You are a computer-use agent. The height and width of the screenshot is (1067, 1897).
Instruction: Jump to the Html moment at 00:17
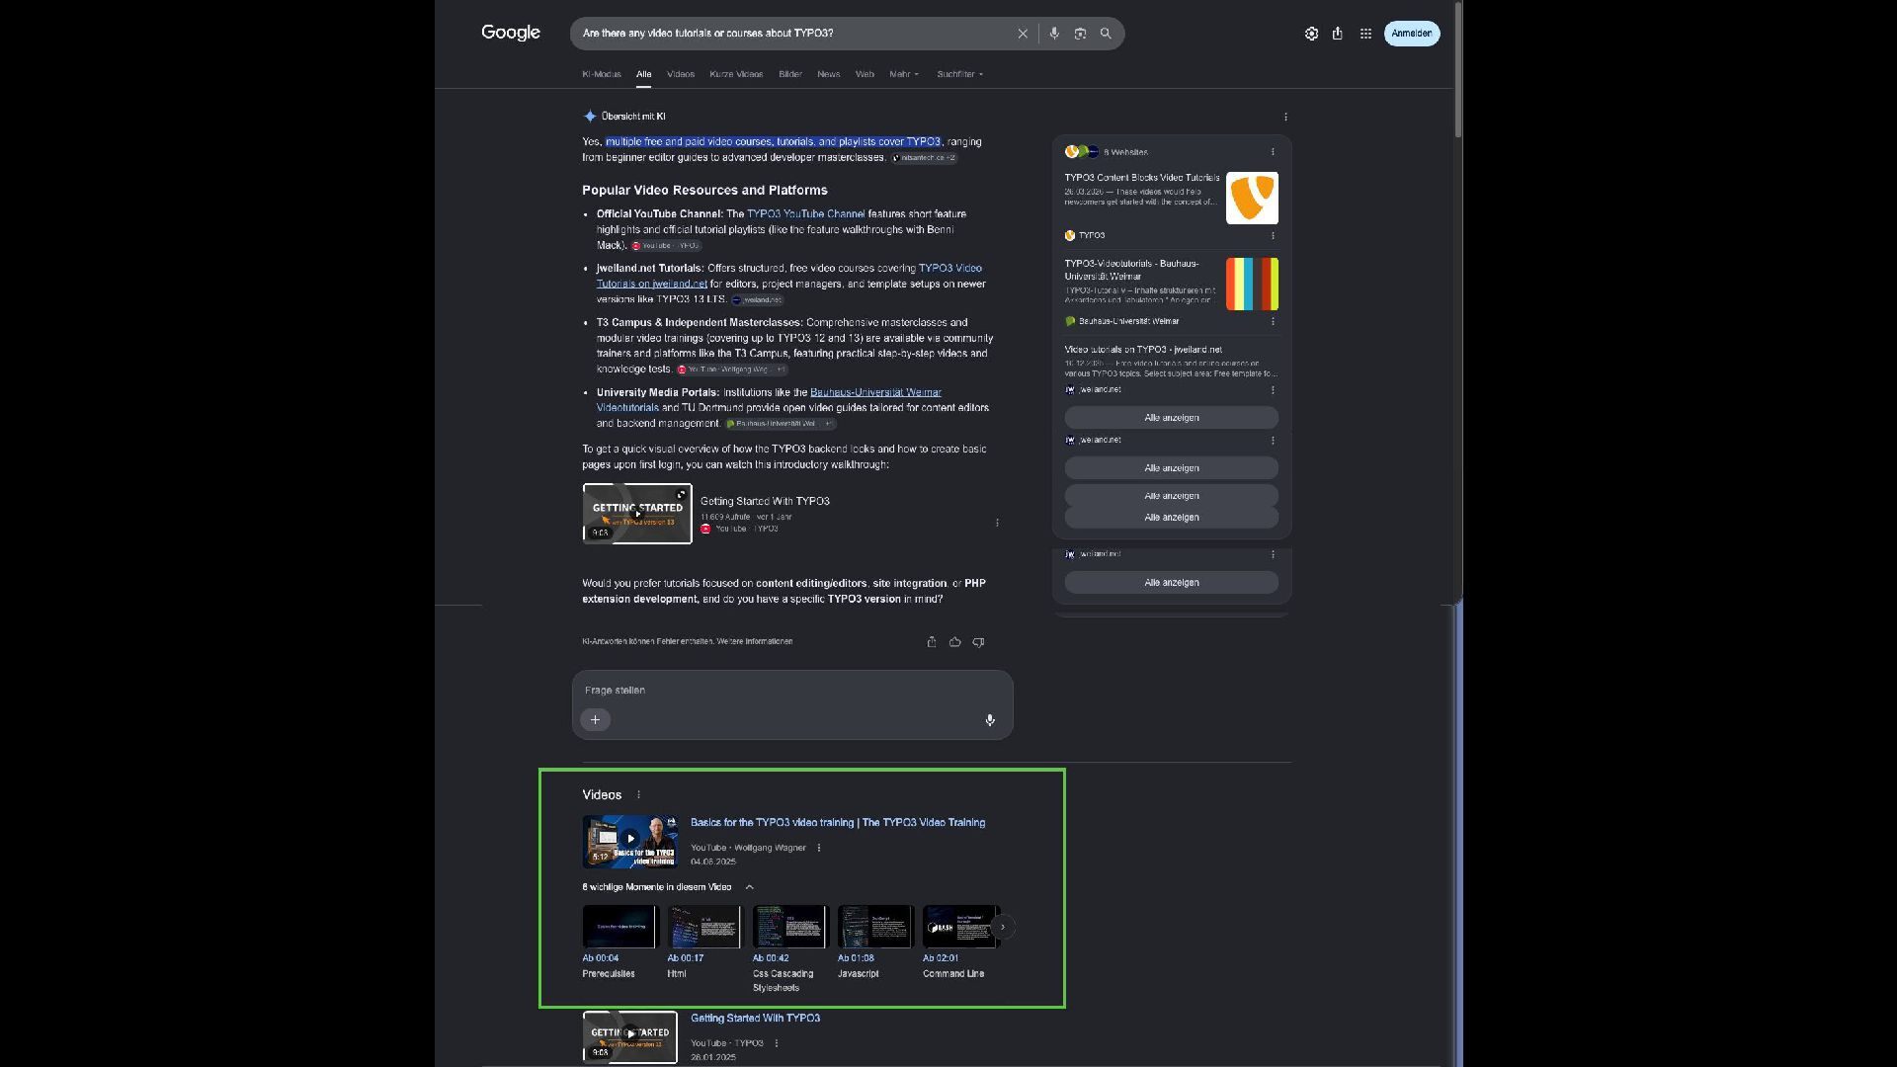tap(704, 943)
